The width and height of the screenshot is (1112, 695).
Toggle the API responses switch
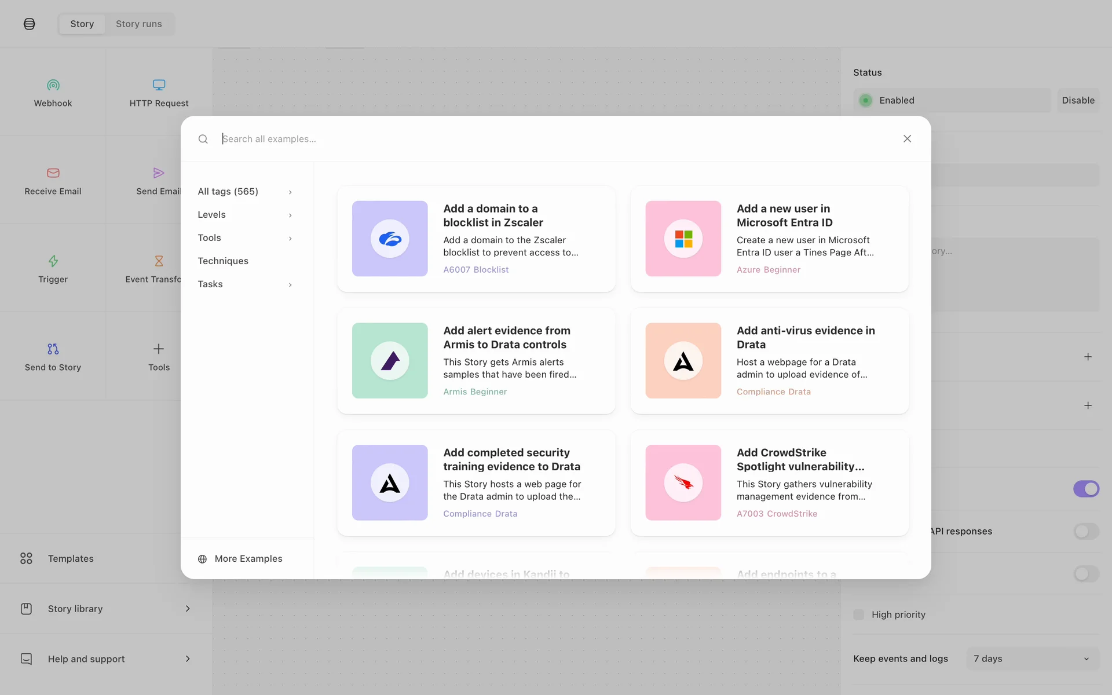[x=1085, y=531]
